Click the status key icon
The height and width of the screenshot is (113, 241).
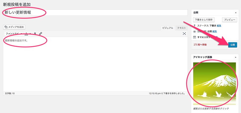point(194,26)
